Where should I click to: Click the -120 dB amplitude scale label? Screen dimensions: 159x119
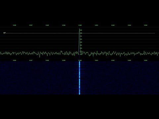(81, 39)
